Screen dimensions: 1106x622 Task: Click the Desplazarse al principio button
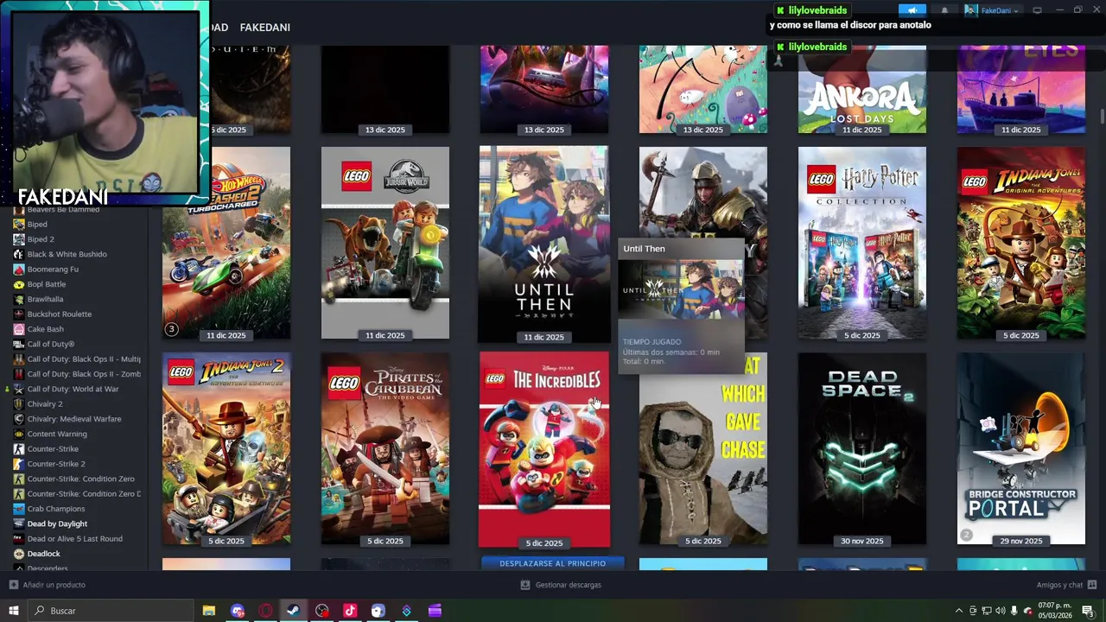(552, 563)
